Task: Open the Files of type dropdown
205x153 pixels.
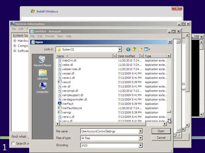Action: tap(140, 138)
